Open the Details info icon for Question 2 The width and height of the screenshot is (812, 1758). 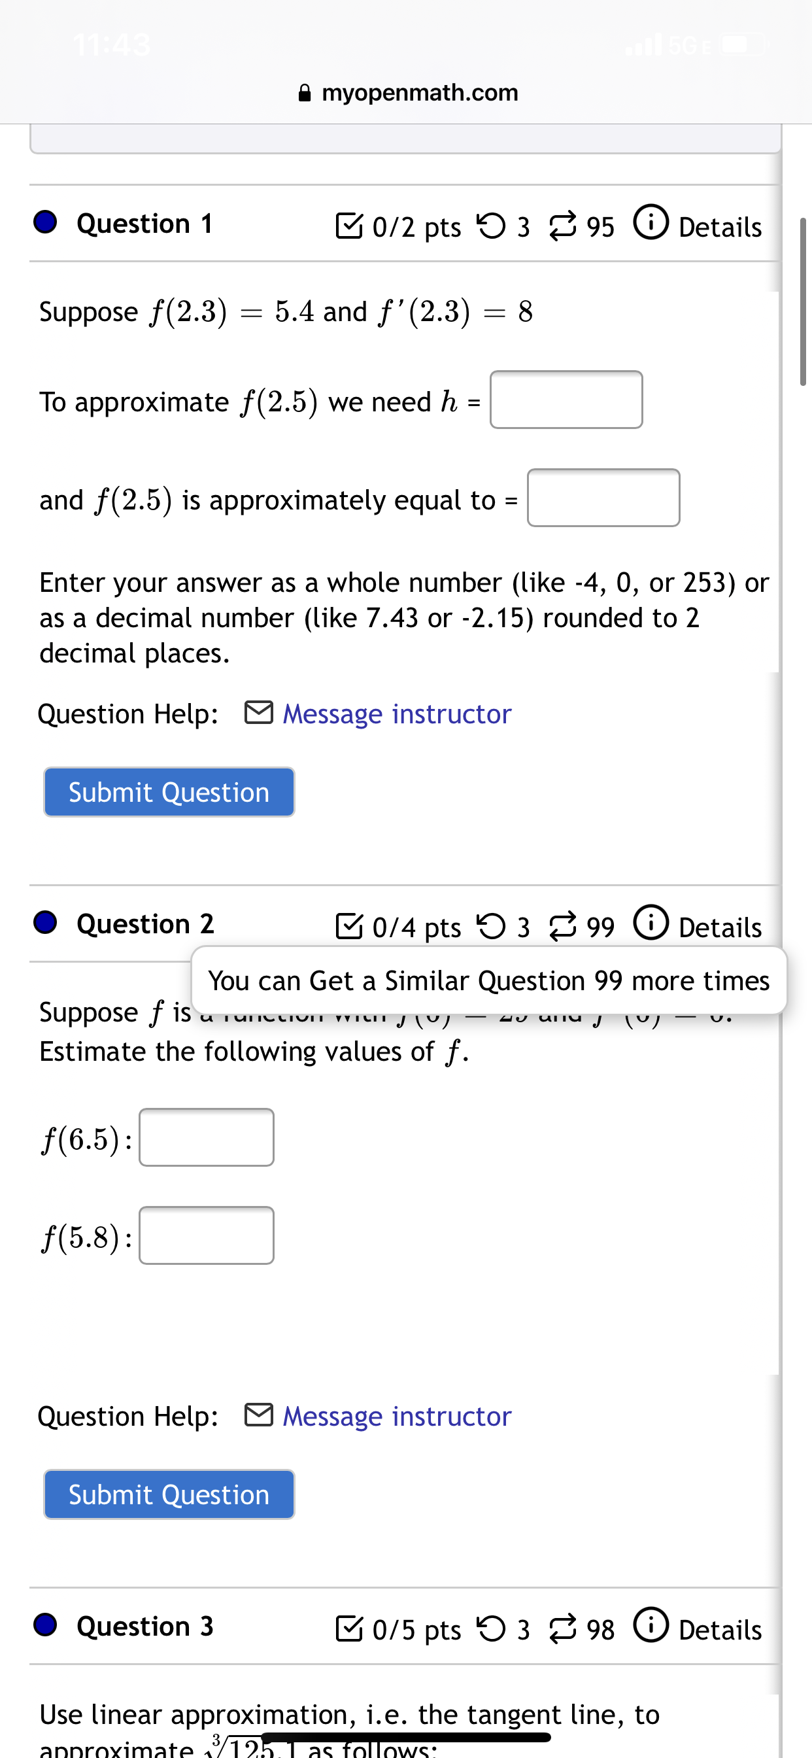[651, 926]
